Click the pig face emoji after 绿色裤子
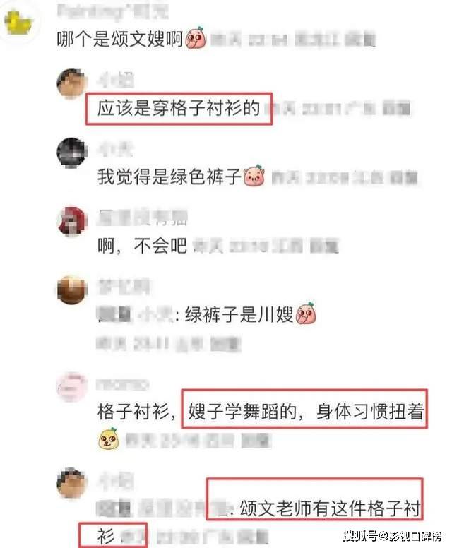This screenshot has height=548, width=452. 254,176
